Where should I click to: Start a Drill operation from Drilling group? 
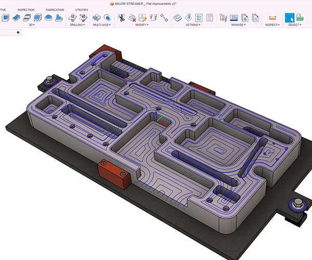(x=72, y=18)
